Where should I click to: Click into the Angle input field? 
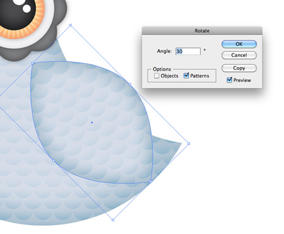point(188,51)
